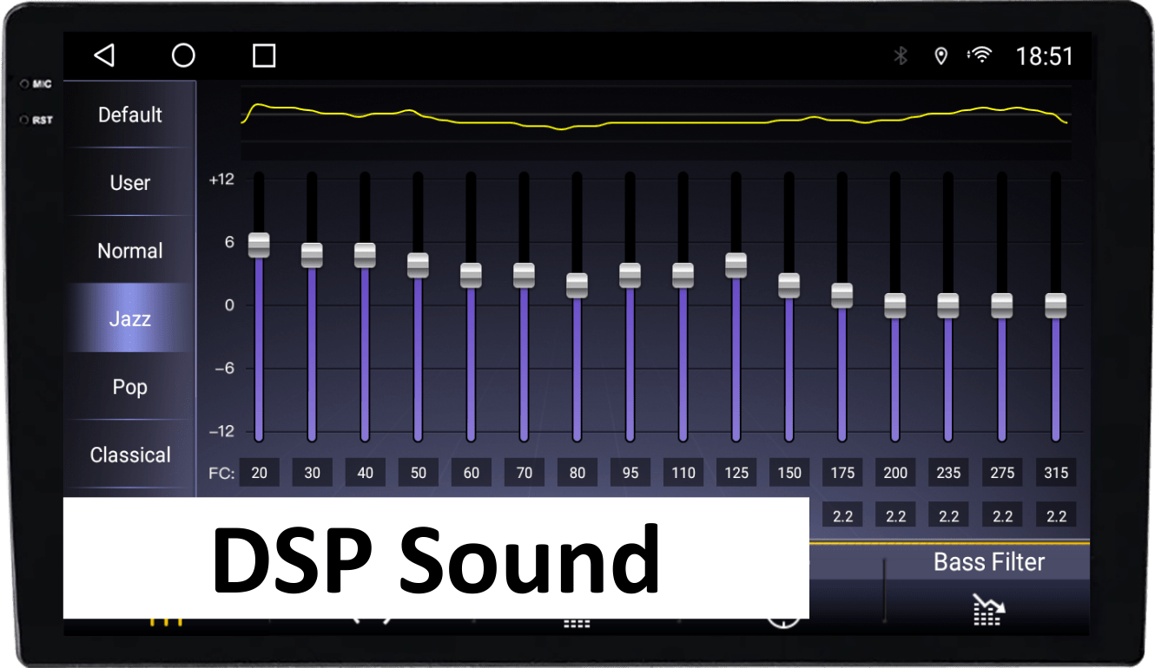The height and width of the screenshot is (668, 1155).
Task: Click the FC frequency box showing 20
Action: click(x=259, y=473)
